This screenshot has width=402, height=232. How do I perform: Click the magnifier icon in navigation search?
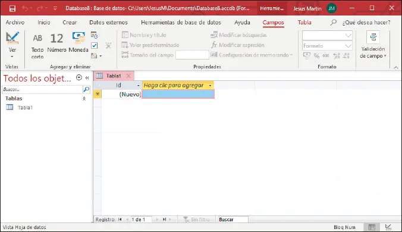(86, 89)
